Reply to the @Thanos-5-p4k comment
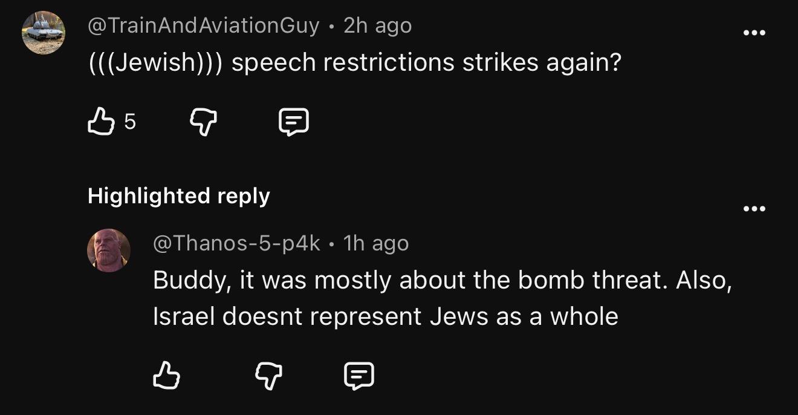798x415 pixels. (x=359, y=376)
